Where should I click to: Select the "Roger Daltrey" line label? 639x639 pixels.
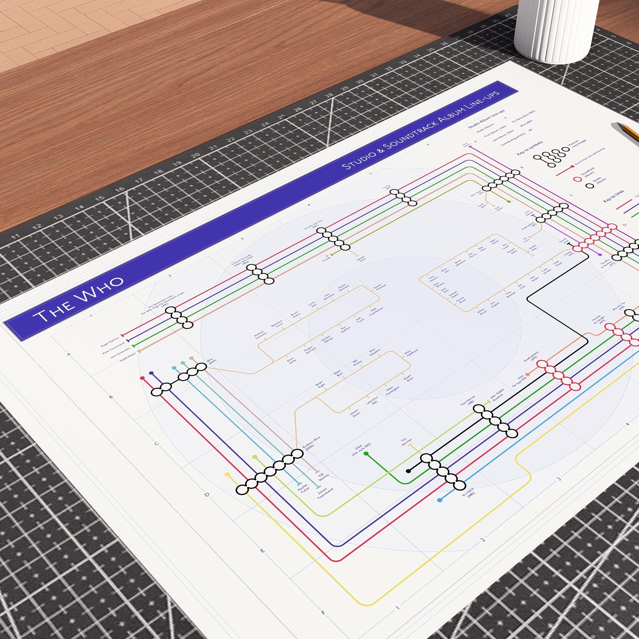(x=109, y=342)
